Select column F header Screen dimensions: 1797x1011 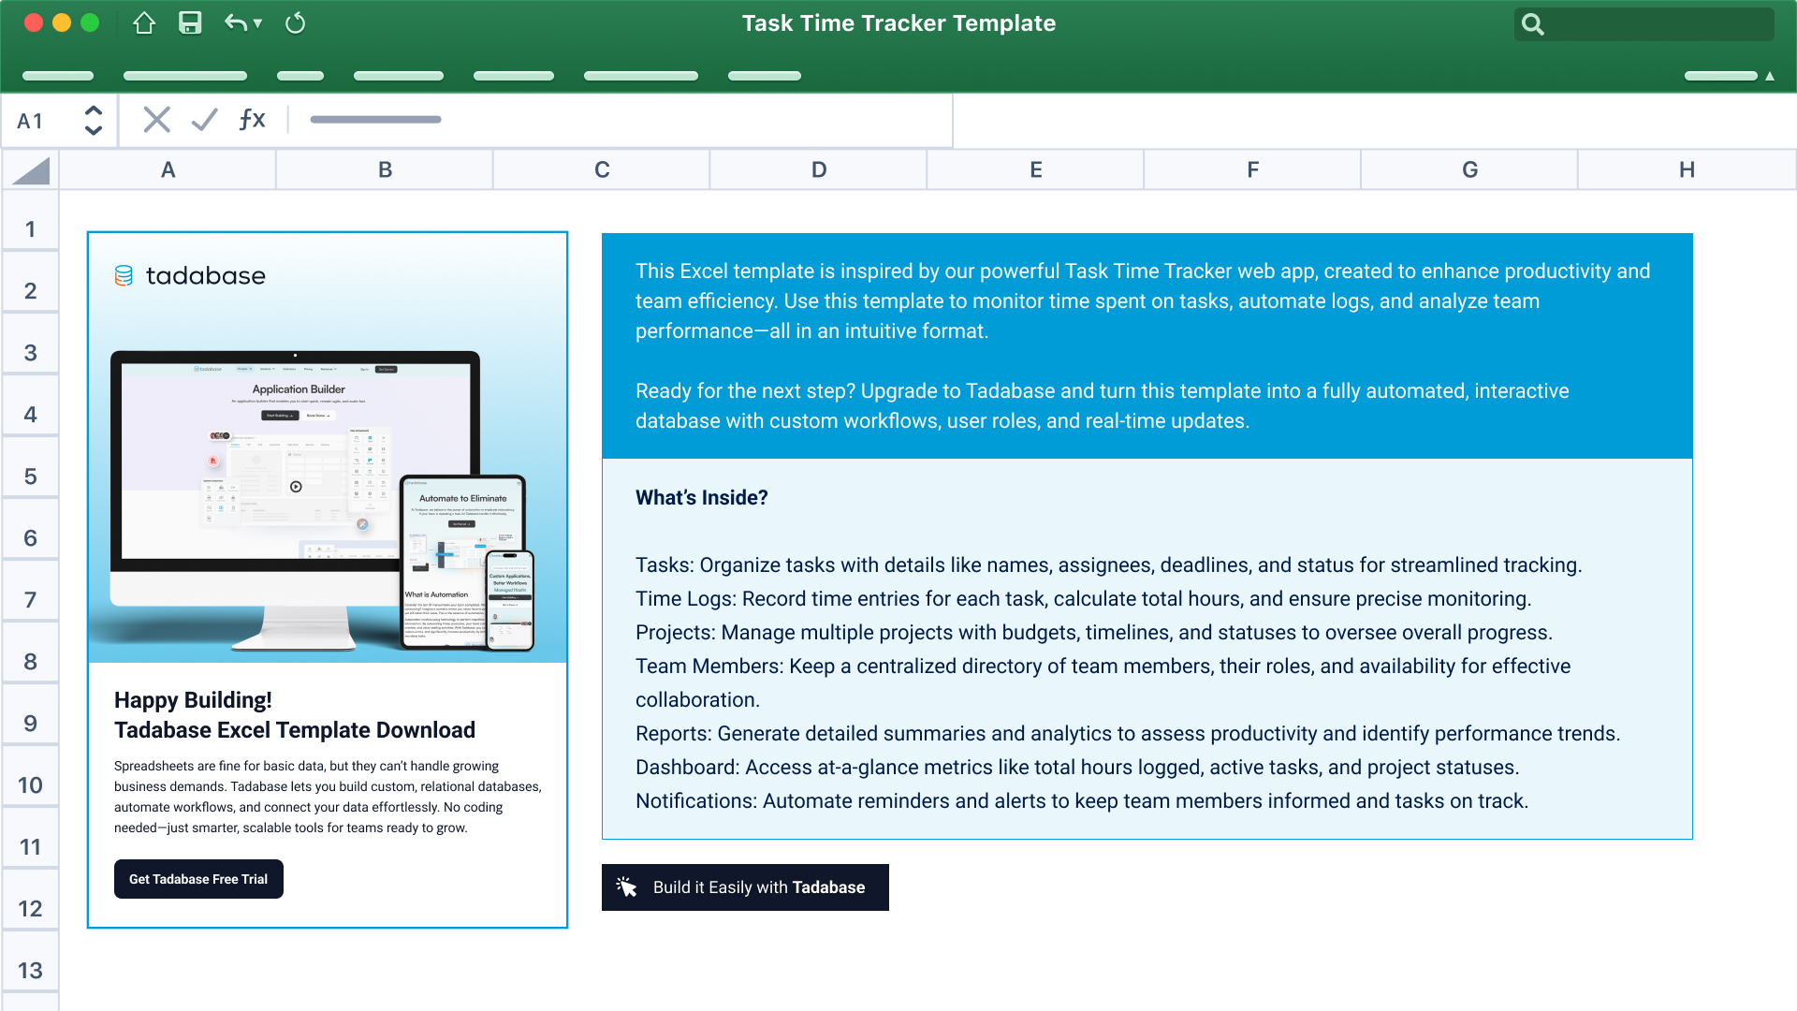(x=1253, y=170)
